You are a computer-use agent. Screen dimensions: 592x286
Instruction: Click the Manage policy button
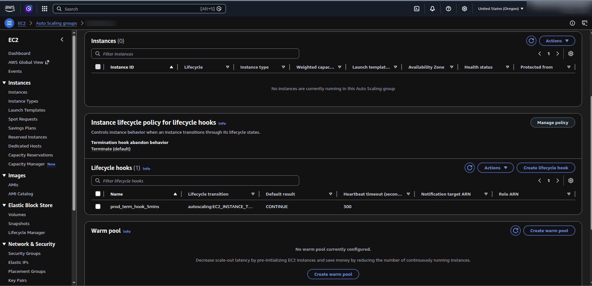(553, 122)
